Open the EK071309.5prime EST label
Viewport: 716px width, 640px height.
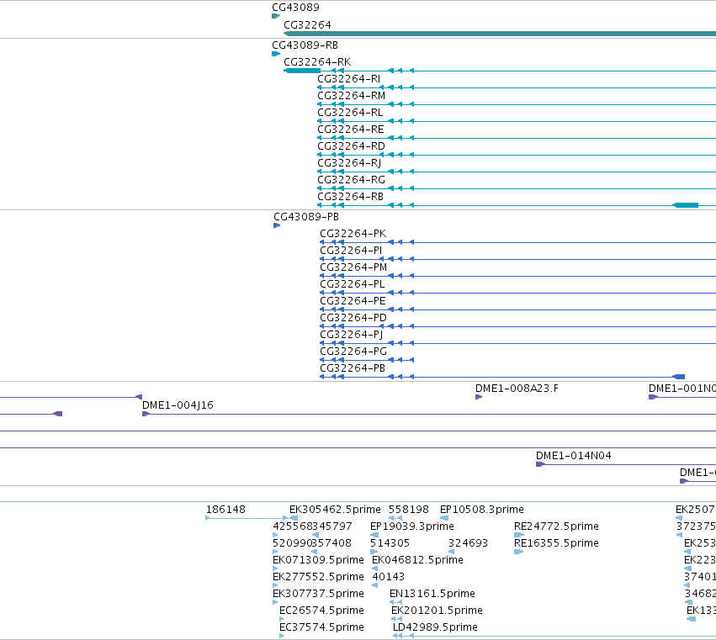[318, 560]
